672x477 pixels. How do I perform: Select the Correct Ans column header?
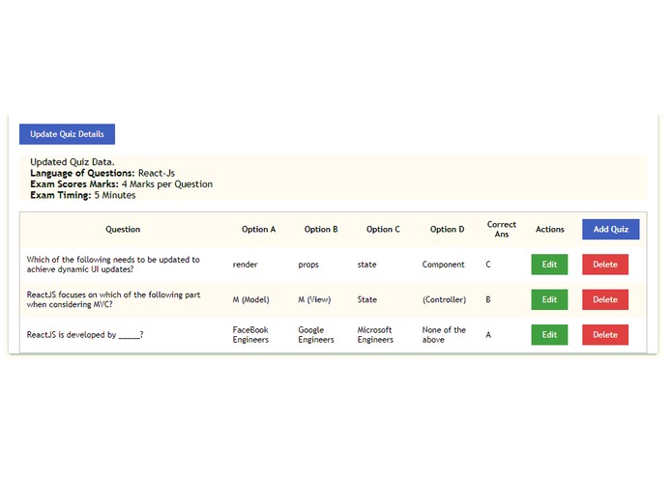coord(502,229)
